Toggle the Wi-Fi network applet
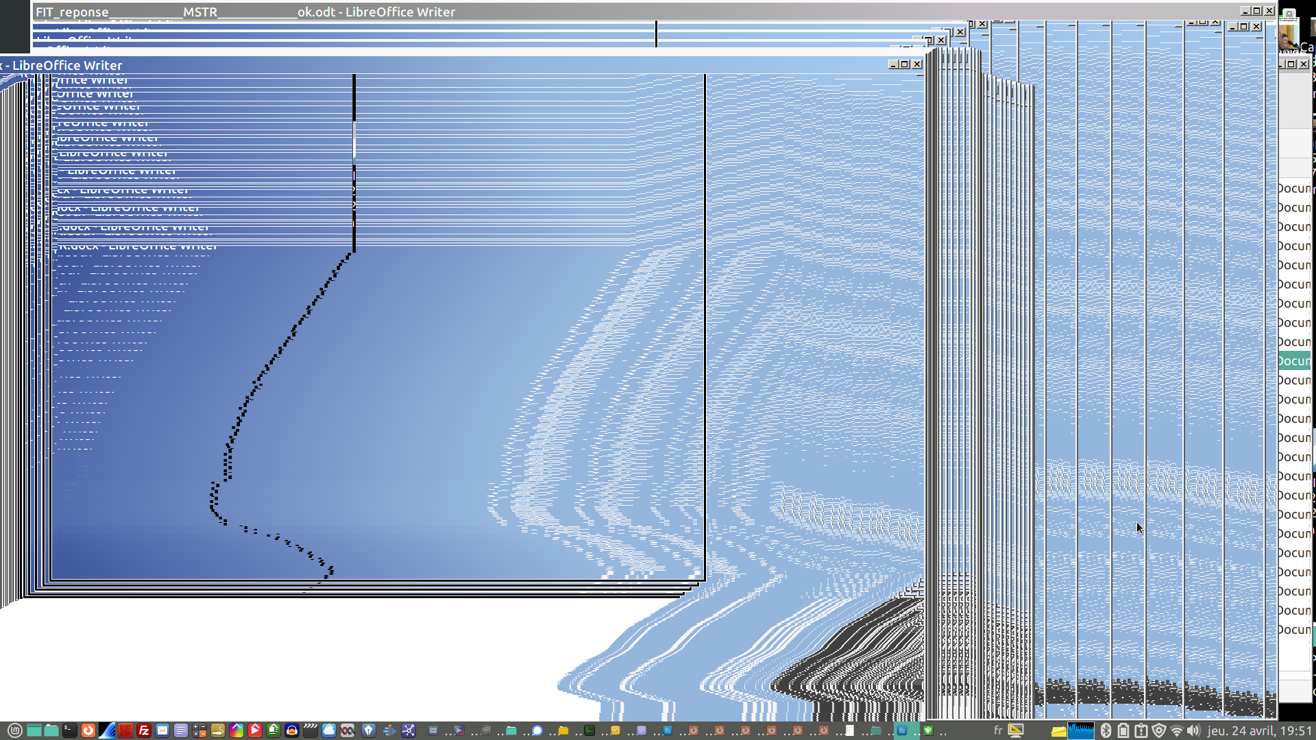 (1177, 730)
